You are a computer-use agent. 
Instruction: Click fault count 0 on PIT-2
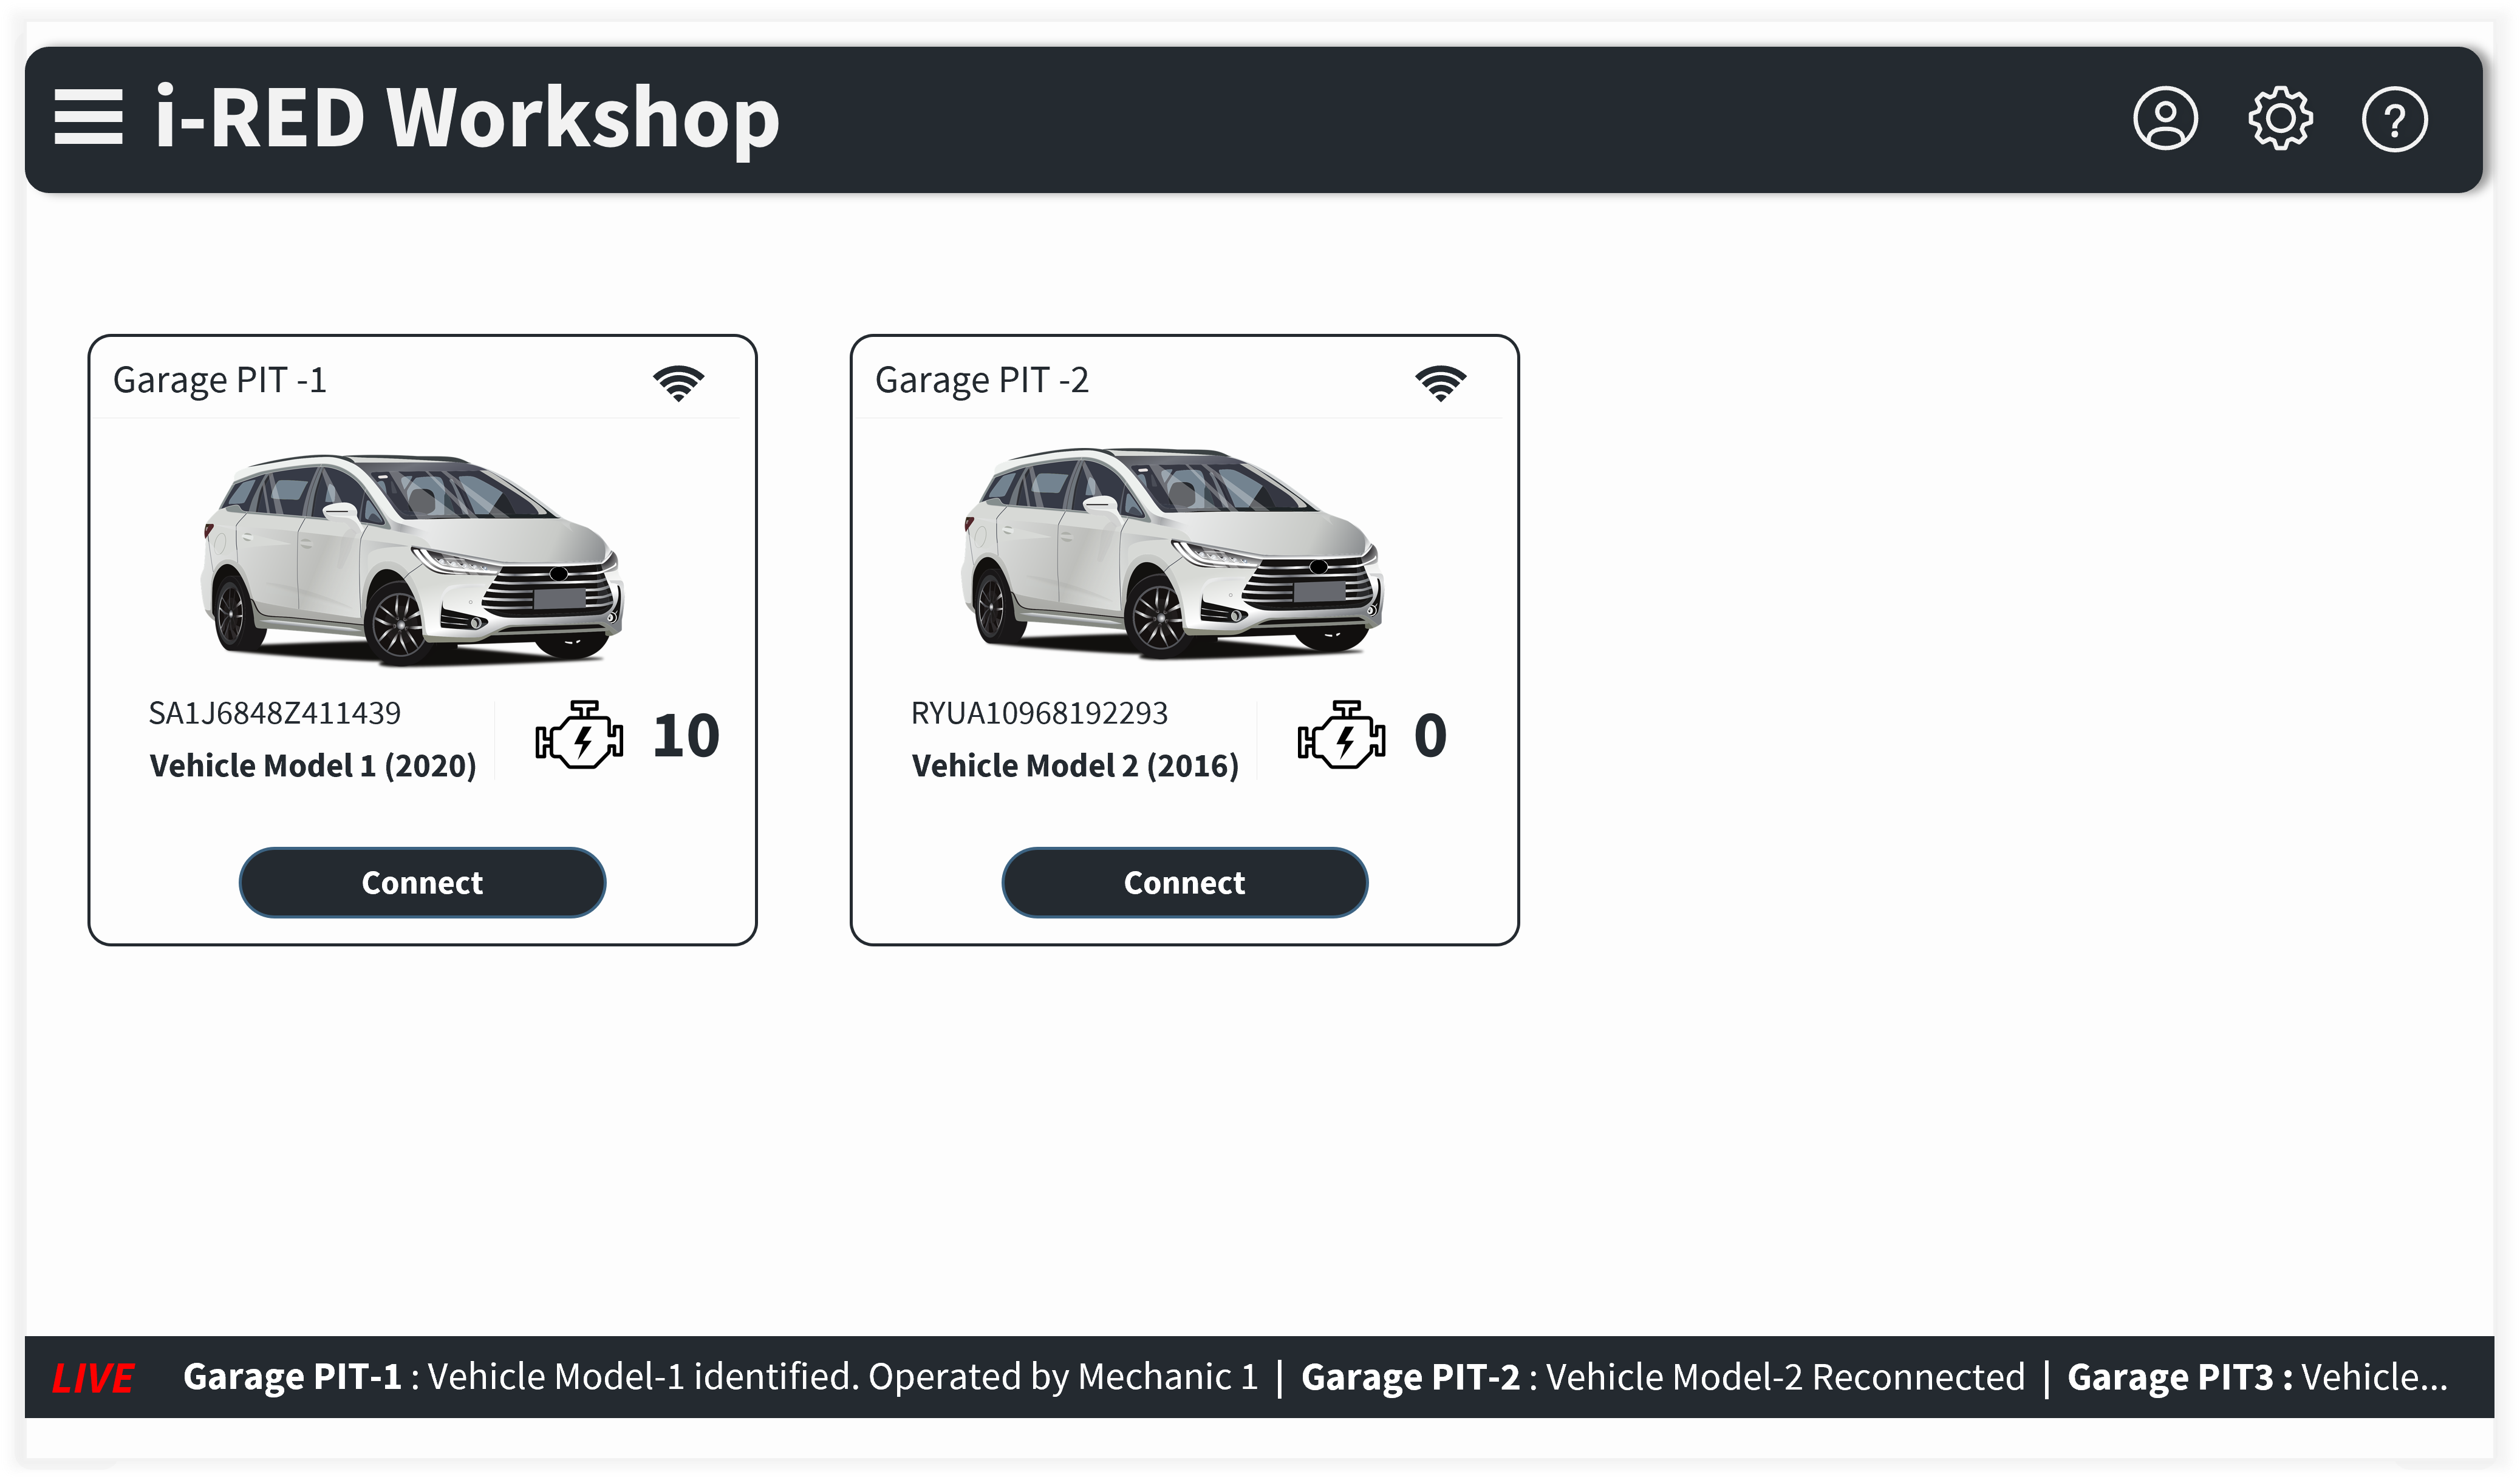(x=1430, y=736)
